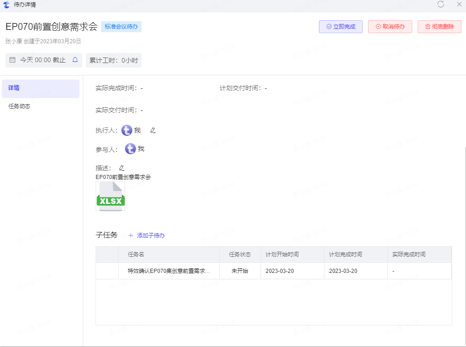
Task: Open subtask 特效确认EP070集创意前置需求
Action: pos(169,271)
